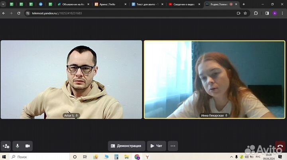Image resolution: width=287 pixels, height=160 pixels.
Task: Open the three-dots more options menu
Action: point(173,146)
